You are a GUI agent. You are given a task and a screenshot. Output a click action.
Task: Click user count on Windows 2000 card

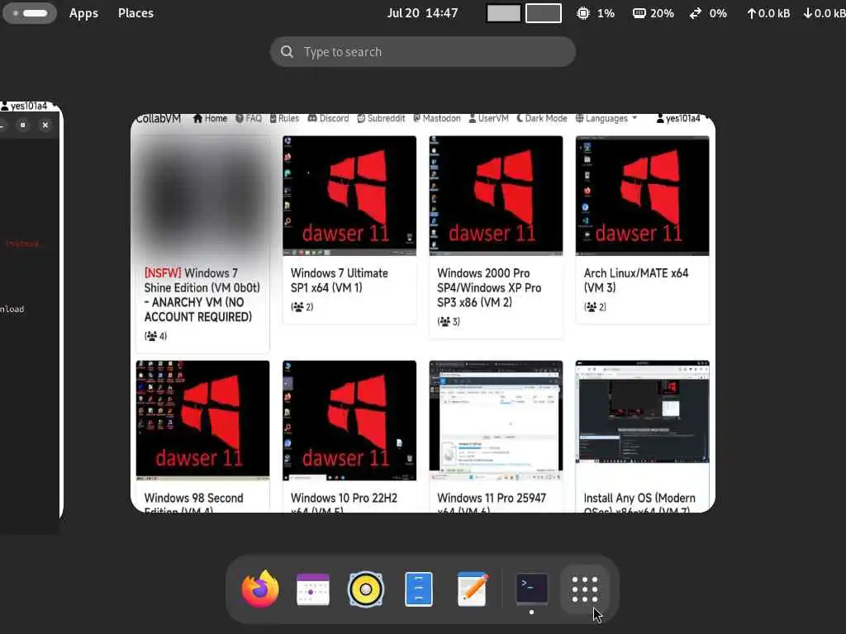click(449, 321)
